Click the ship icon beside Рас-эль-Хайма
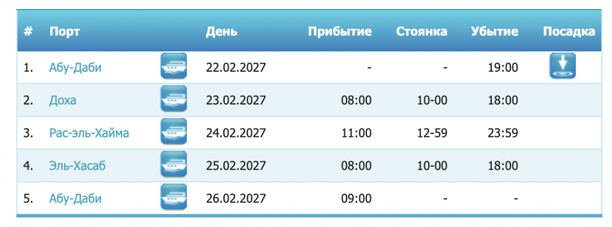The image size is (612, 227). pos(174,131)
